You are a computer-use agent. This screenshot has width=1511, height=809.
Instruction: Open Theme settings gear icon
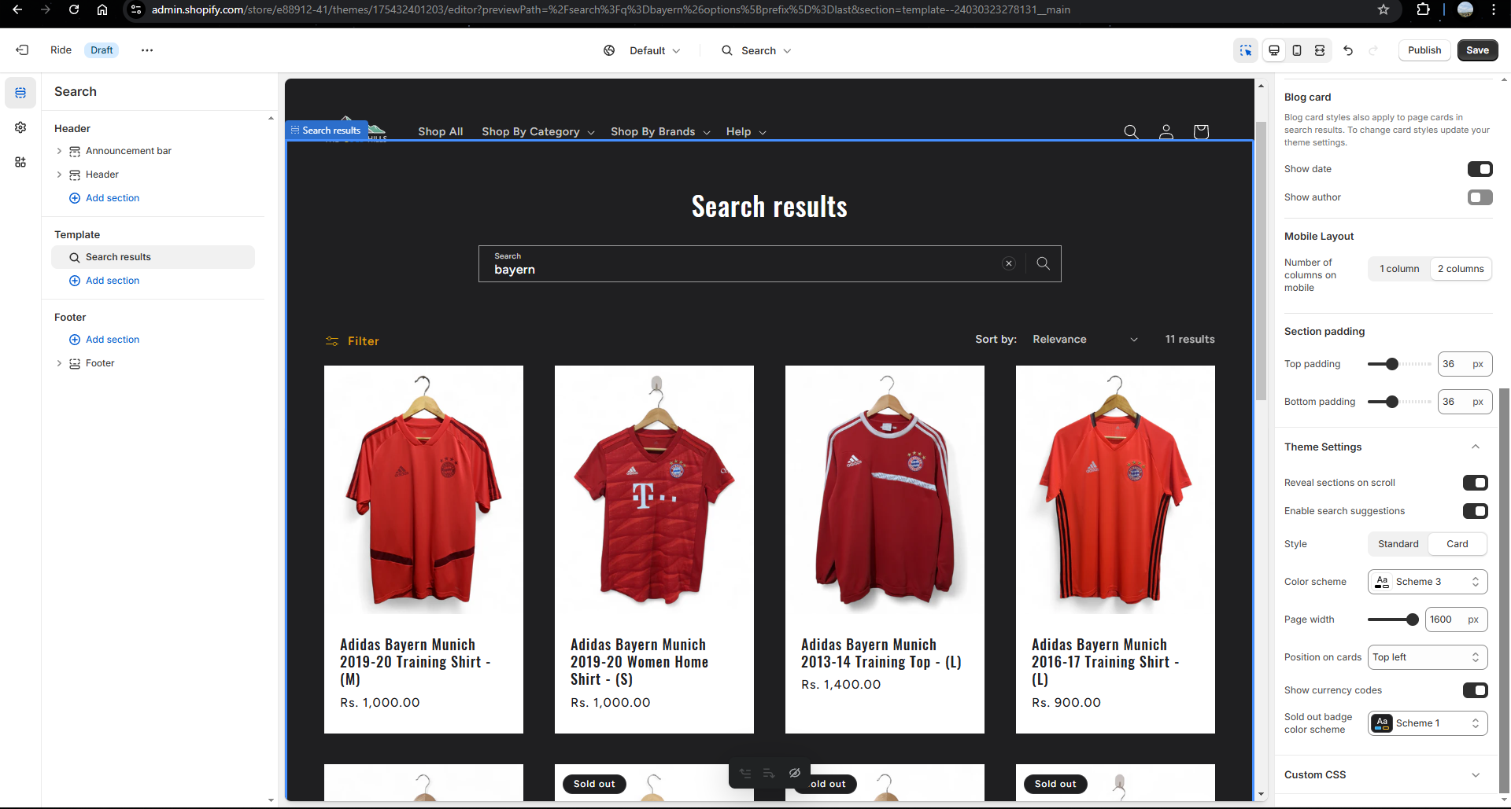(20, 127)
